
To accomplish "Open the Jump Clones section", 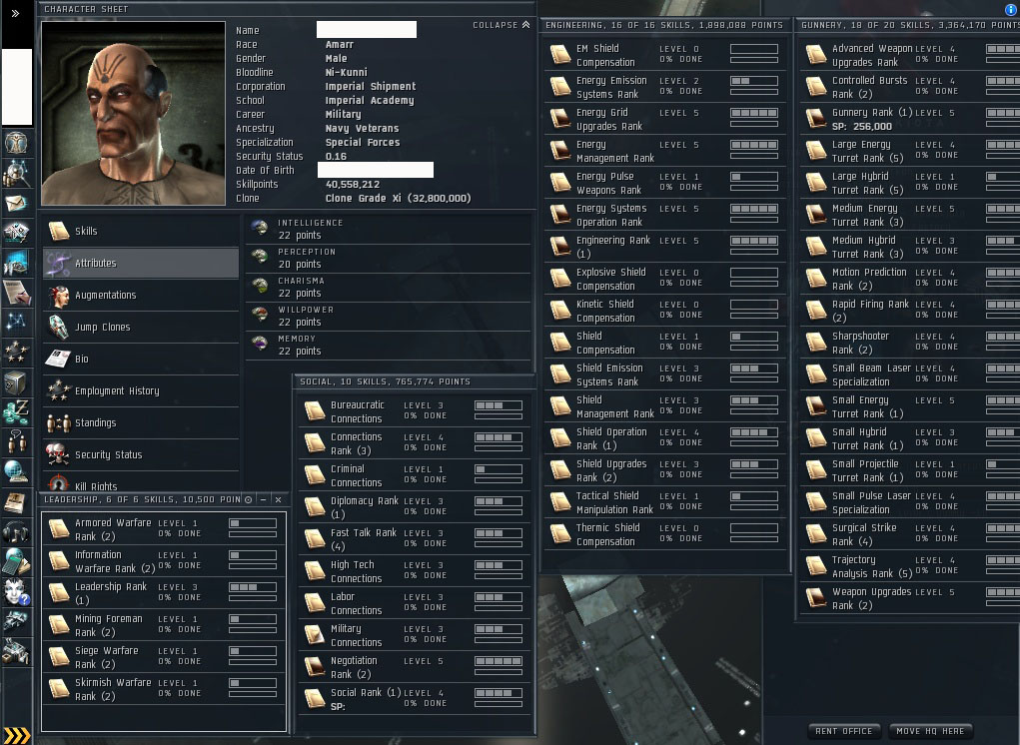I will (x=141, y=327).
